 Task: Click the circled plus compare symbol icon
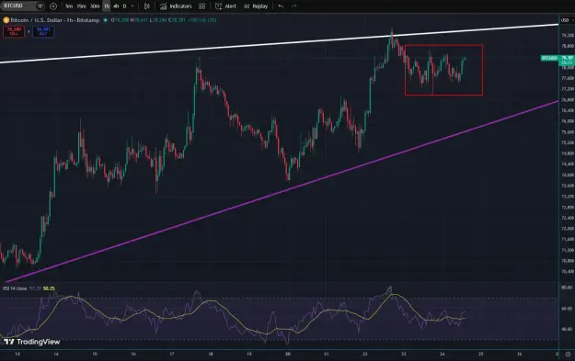coord(53,6)
